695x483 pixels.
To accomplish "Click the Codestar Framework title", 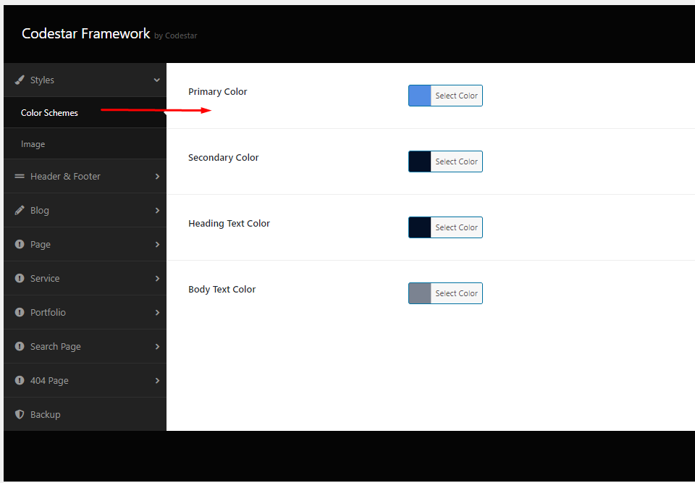I will pos(86,34).
